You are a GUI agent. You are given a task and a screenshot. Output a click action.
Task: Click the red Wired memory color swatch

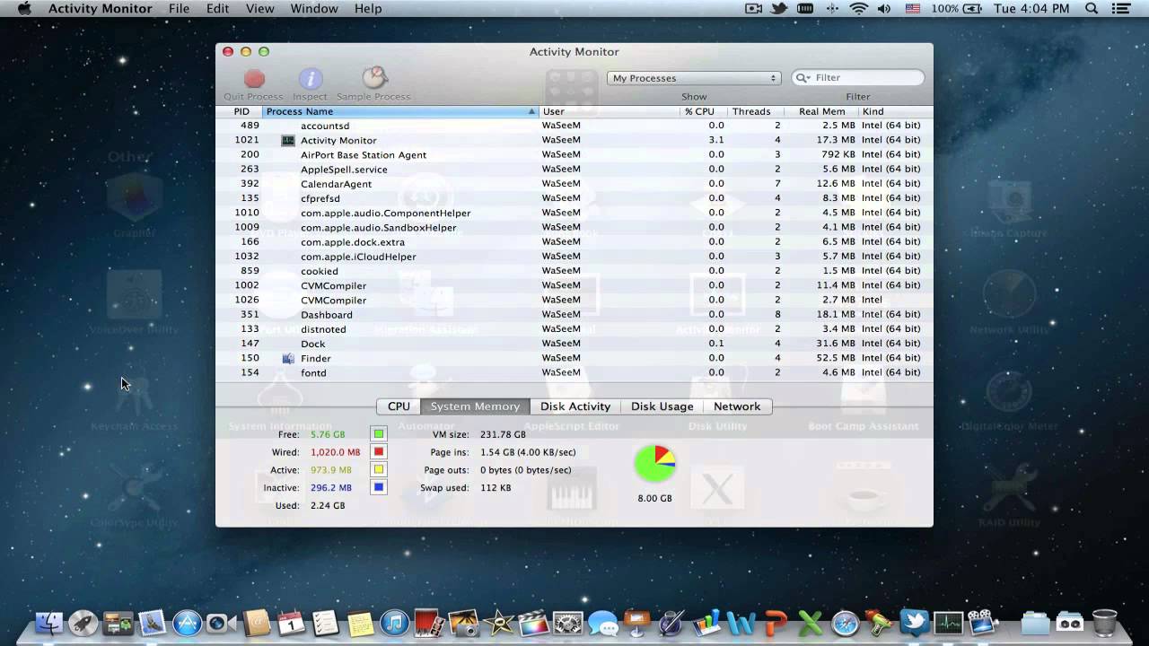(379, 452)
